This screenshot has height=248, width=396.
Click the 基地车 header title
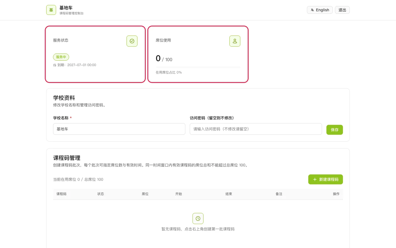pyautogui.click(x=66, y=8)
